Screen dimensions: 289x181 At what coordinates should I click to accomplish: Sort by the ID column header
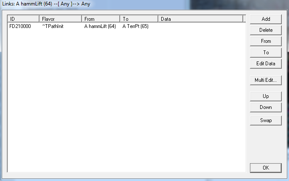pyautogui.click(x=23, y=19)
